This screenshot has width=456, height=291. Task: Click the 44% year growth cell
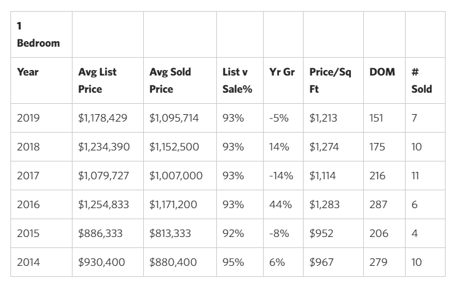pos(280,204)
